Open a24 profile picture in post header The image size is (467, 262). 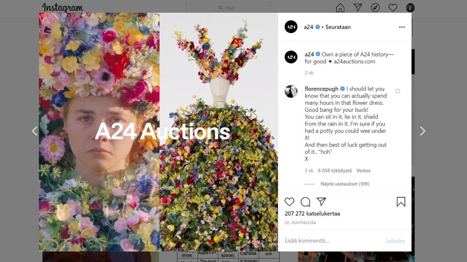291,27
